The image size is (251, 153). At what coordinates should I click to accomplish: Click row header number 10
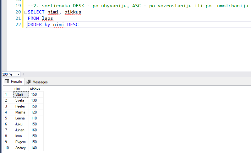click(x=8, y=148)
